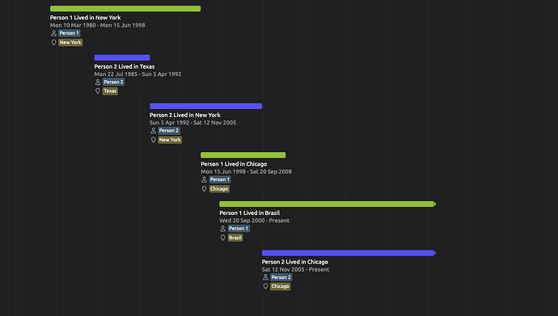
Task: Click the location pin beside Chicago tag of Person 1 event
Action: [x=205, y=189]
